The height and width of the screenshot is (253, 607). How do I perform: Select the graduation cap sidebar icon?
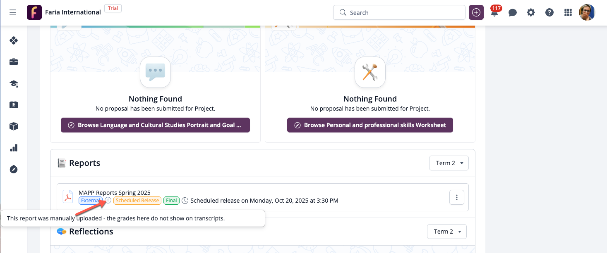tap(14, 84)
